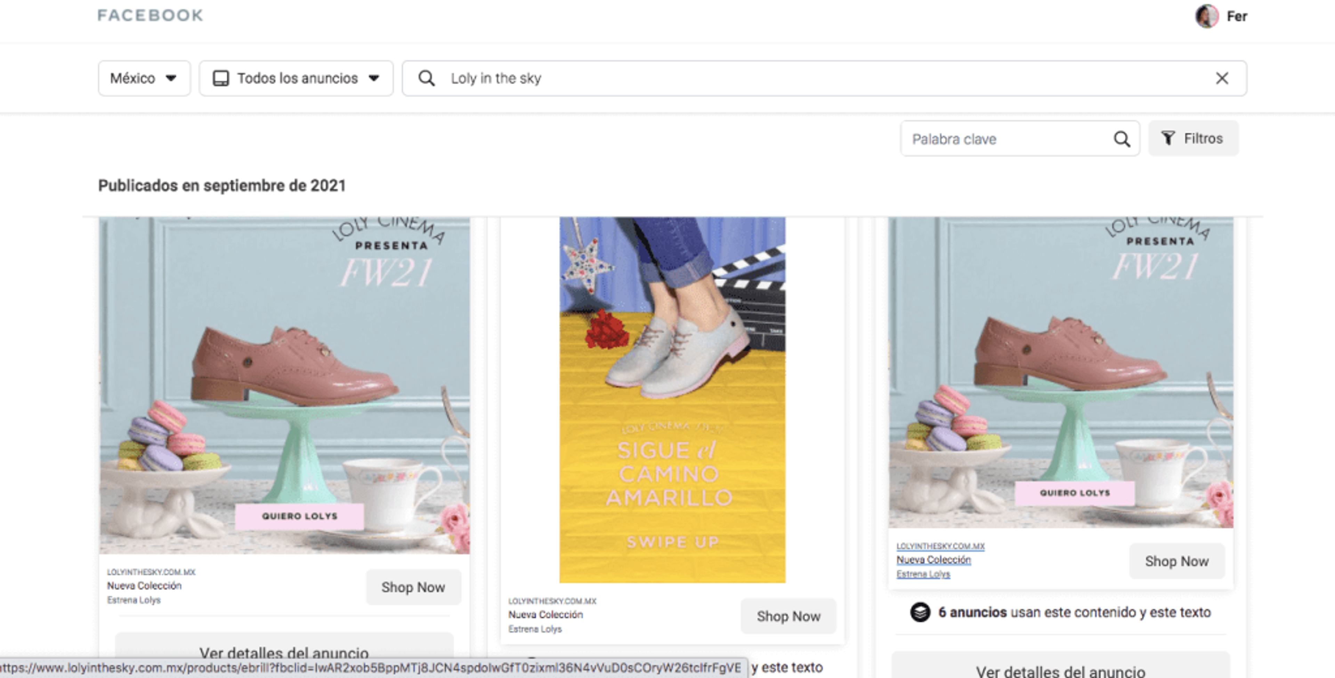Open the Filtros button
1335x678 pixels.
coord(1193,138)
